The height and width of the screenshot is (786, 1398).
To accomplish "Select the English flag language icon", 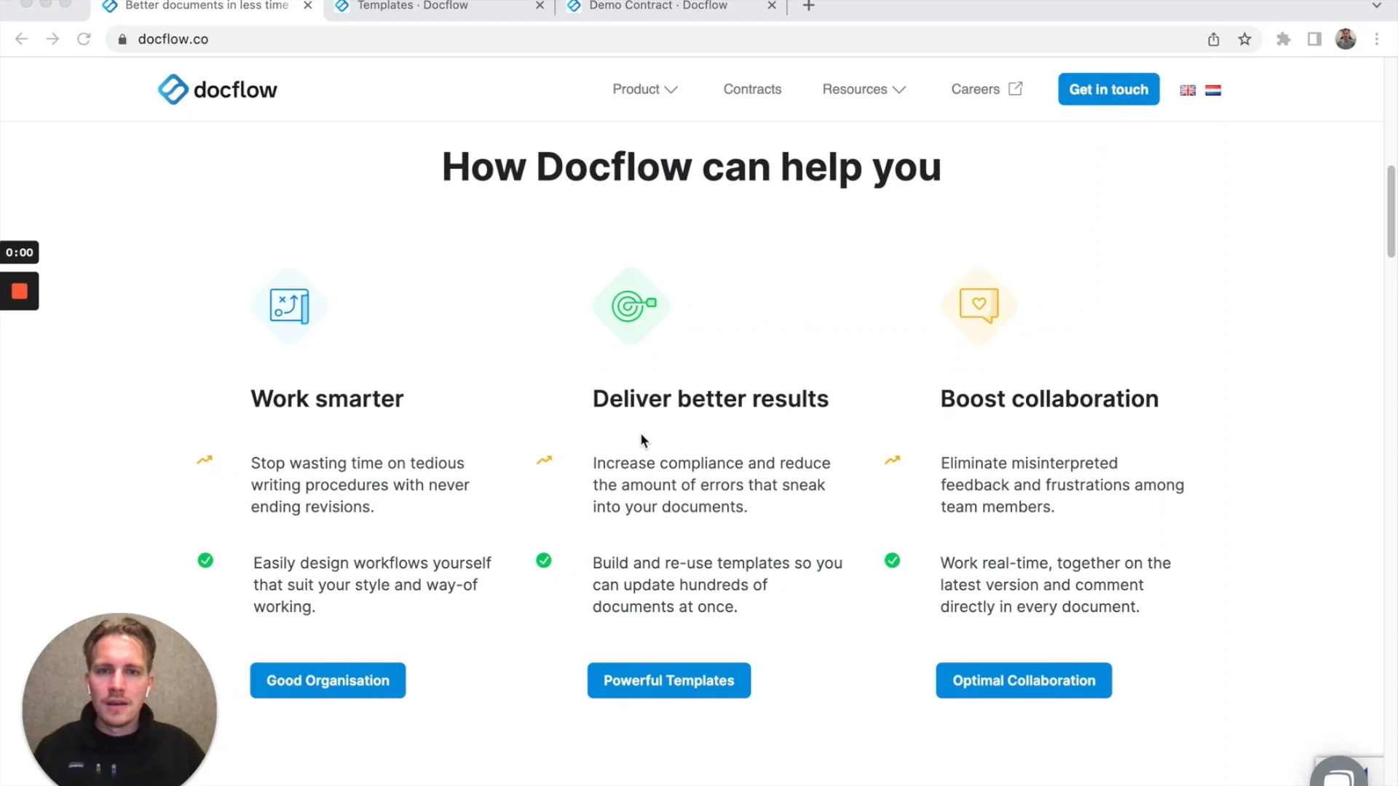I will [1188, 90].
